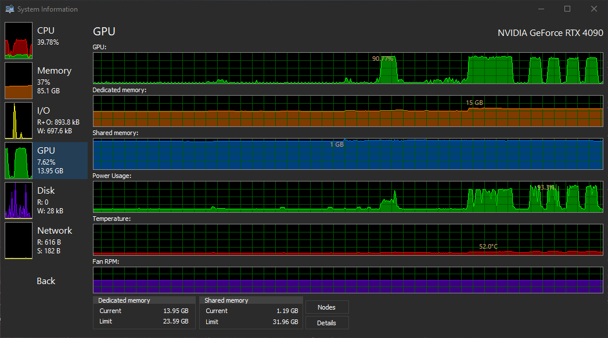Select the Network mini graph thumbnail
The image size is (608, 338).
tap(19, 241)
